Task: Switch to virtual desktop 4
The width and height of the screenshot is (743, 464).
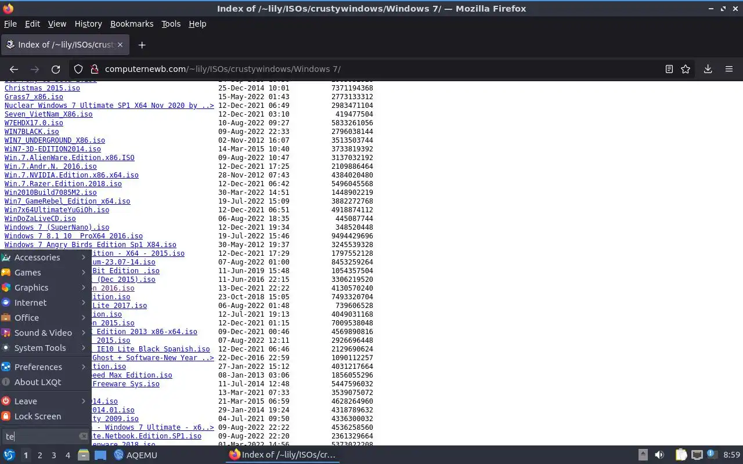Action: pos(67,455)
